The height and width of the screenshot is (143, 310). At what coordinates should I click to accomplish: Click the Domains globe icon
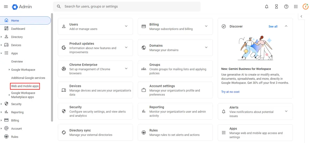[144, 48]
